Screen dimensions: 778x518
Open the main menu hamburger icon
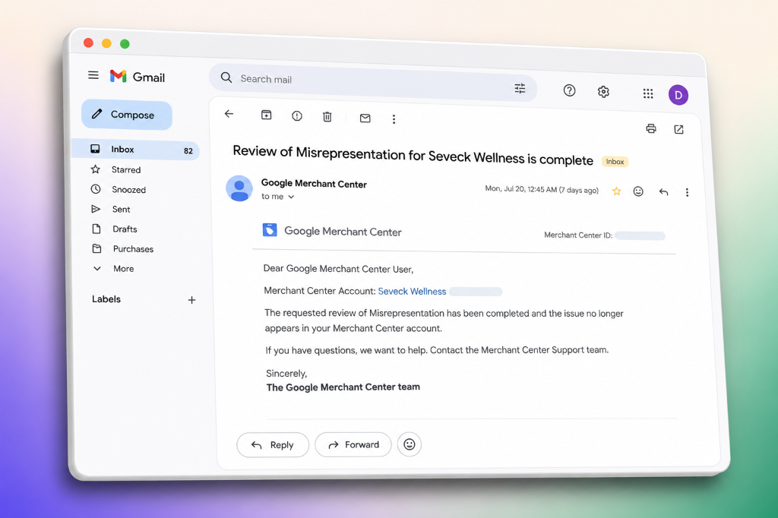point(93,75)
